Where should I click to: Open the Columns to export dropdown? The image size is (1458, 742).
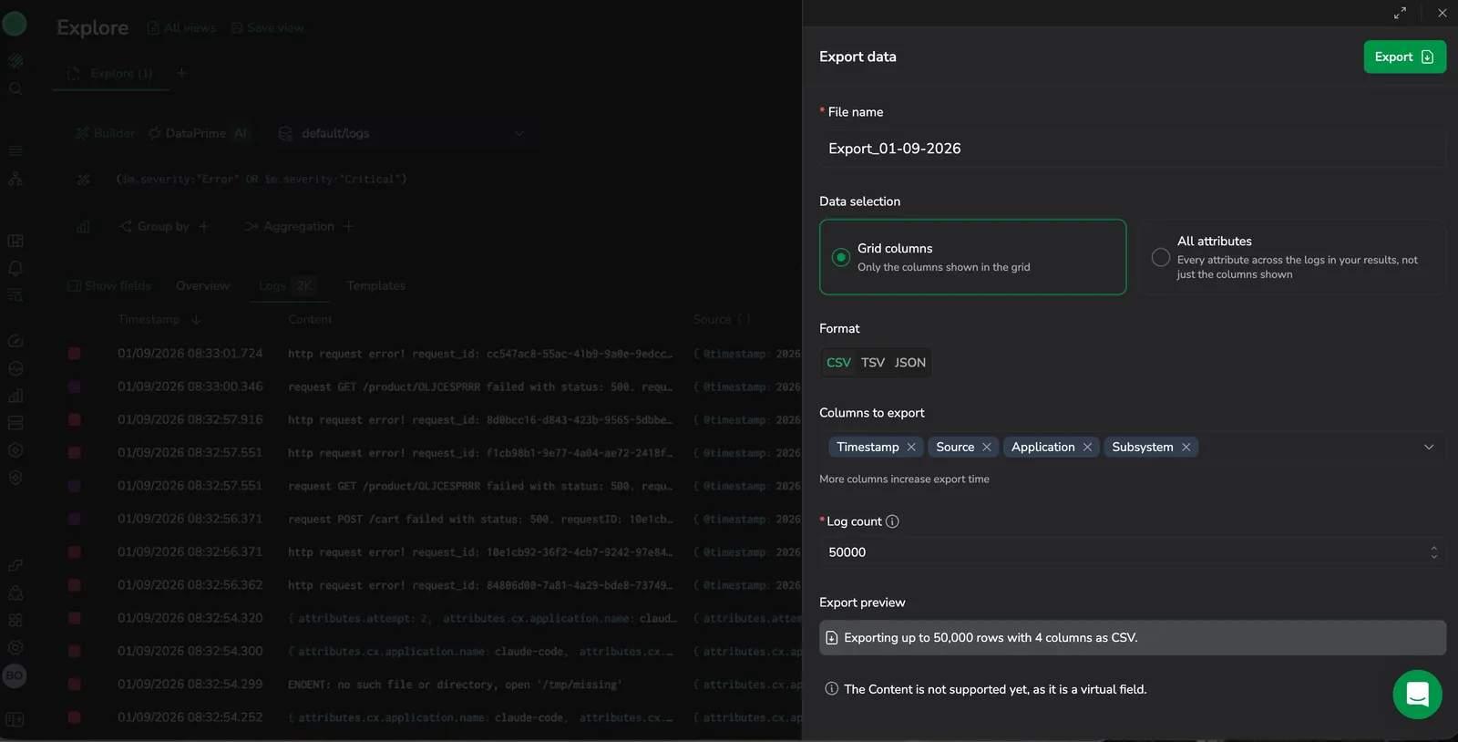pos(1429,447)
